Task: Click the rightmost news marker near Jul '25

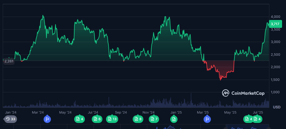Action: [258, 119]
